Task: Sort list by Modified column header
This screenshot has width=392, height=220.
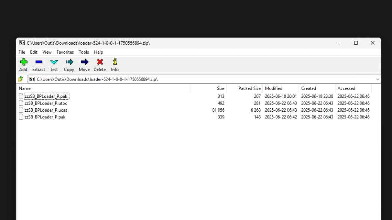Action: click(x=273, y=88)
